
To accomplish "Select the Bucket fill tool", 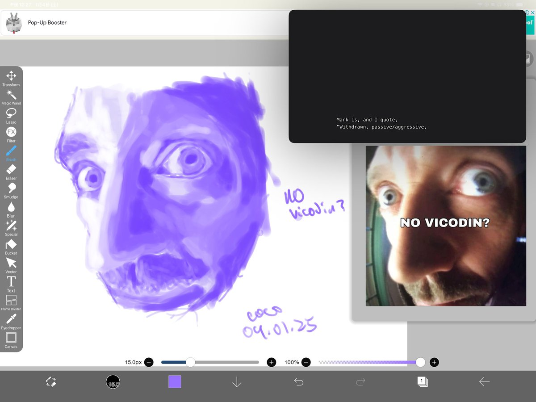I will click(11, 245).
